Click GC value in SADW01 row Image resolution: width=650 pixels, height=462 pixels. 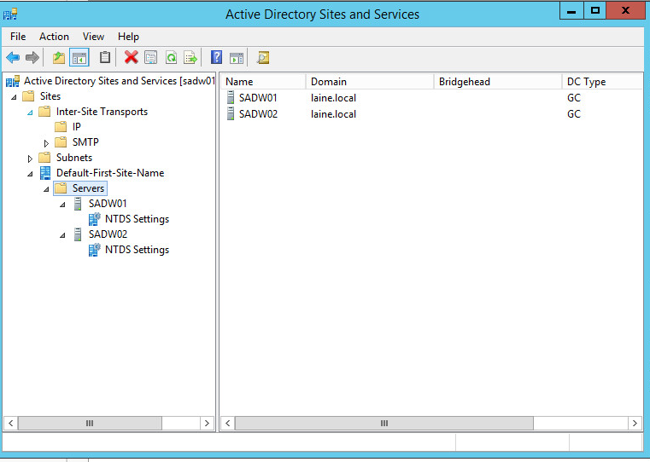tap(574, 98)
